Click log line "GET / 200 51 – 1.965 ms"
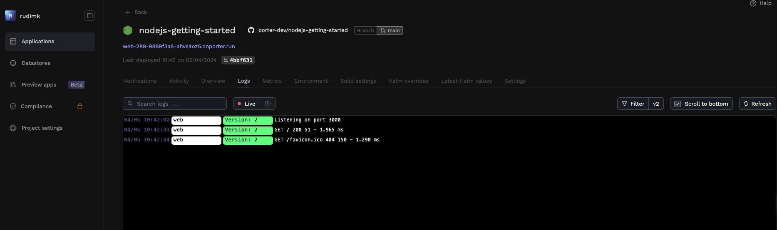777x230 pixels. 309,130
